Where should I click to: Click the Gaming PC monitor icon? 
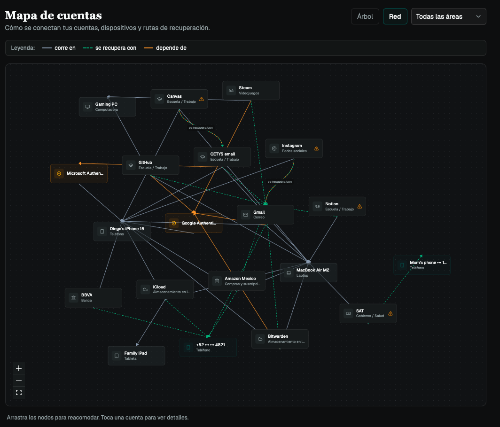tap(87, 107)
